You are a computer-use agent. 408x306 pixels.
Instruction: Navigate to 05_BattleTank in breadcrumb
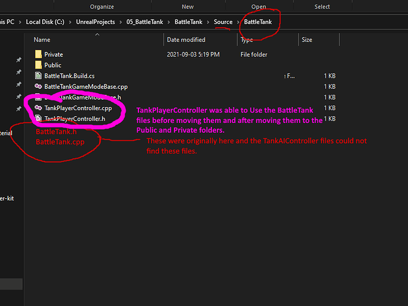click(145, 22)
